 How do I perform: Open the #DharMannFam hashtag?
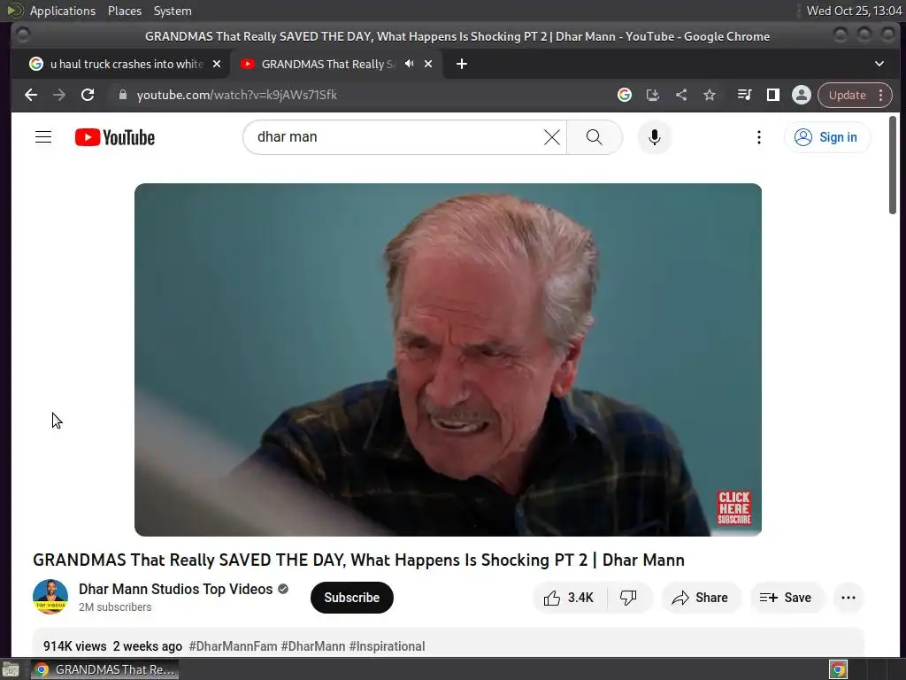pyautogui.click(x=233, y=646)
